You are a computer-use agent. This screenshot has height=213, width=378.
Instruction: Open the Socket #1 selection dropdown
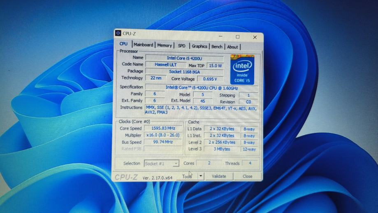161,164
